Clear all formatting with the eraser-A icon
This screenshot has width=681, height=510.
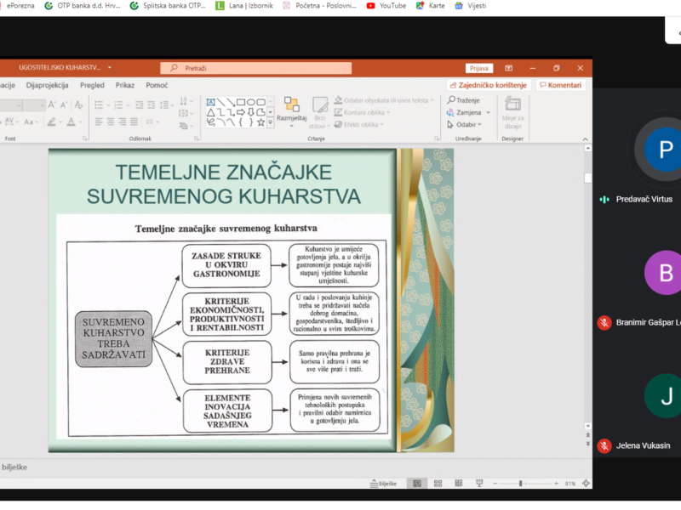pos(78,105)
